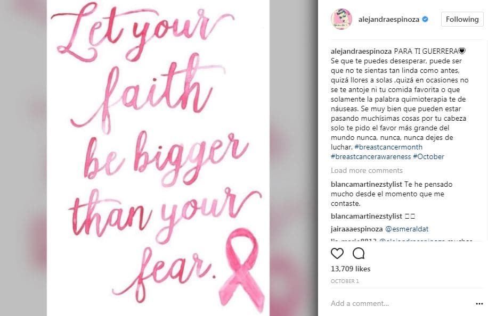This screenshot has width=488, height=316.
Task: Toggle the Following button
Action: [x=462, y=19]
